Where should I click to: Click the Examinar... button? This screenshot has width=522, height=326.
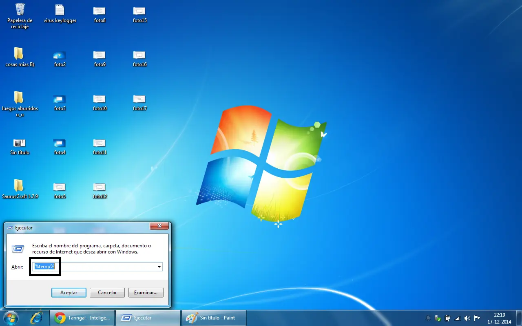146,293
